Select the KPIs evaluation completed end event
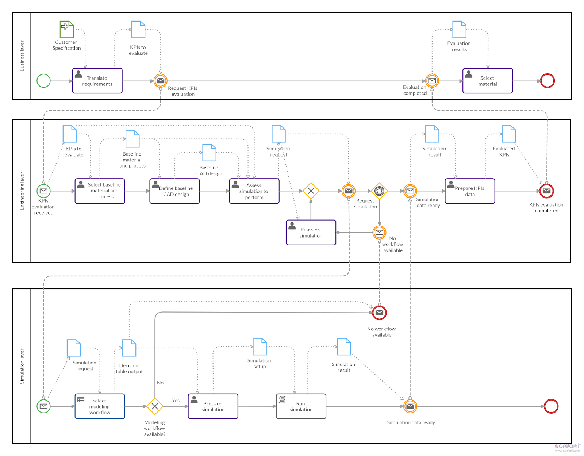584x456 pixels. 547,191
